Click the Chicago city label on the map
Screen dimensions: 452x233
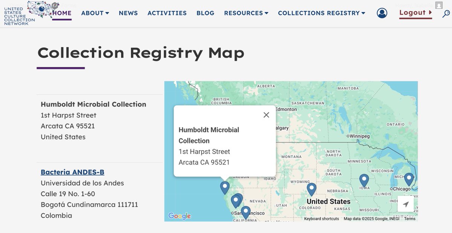401,189
